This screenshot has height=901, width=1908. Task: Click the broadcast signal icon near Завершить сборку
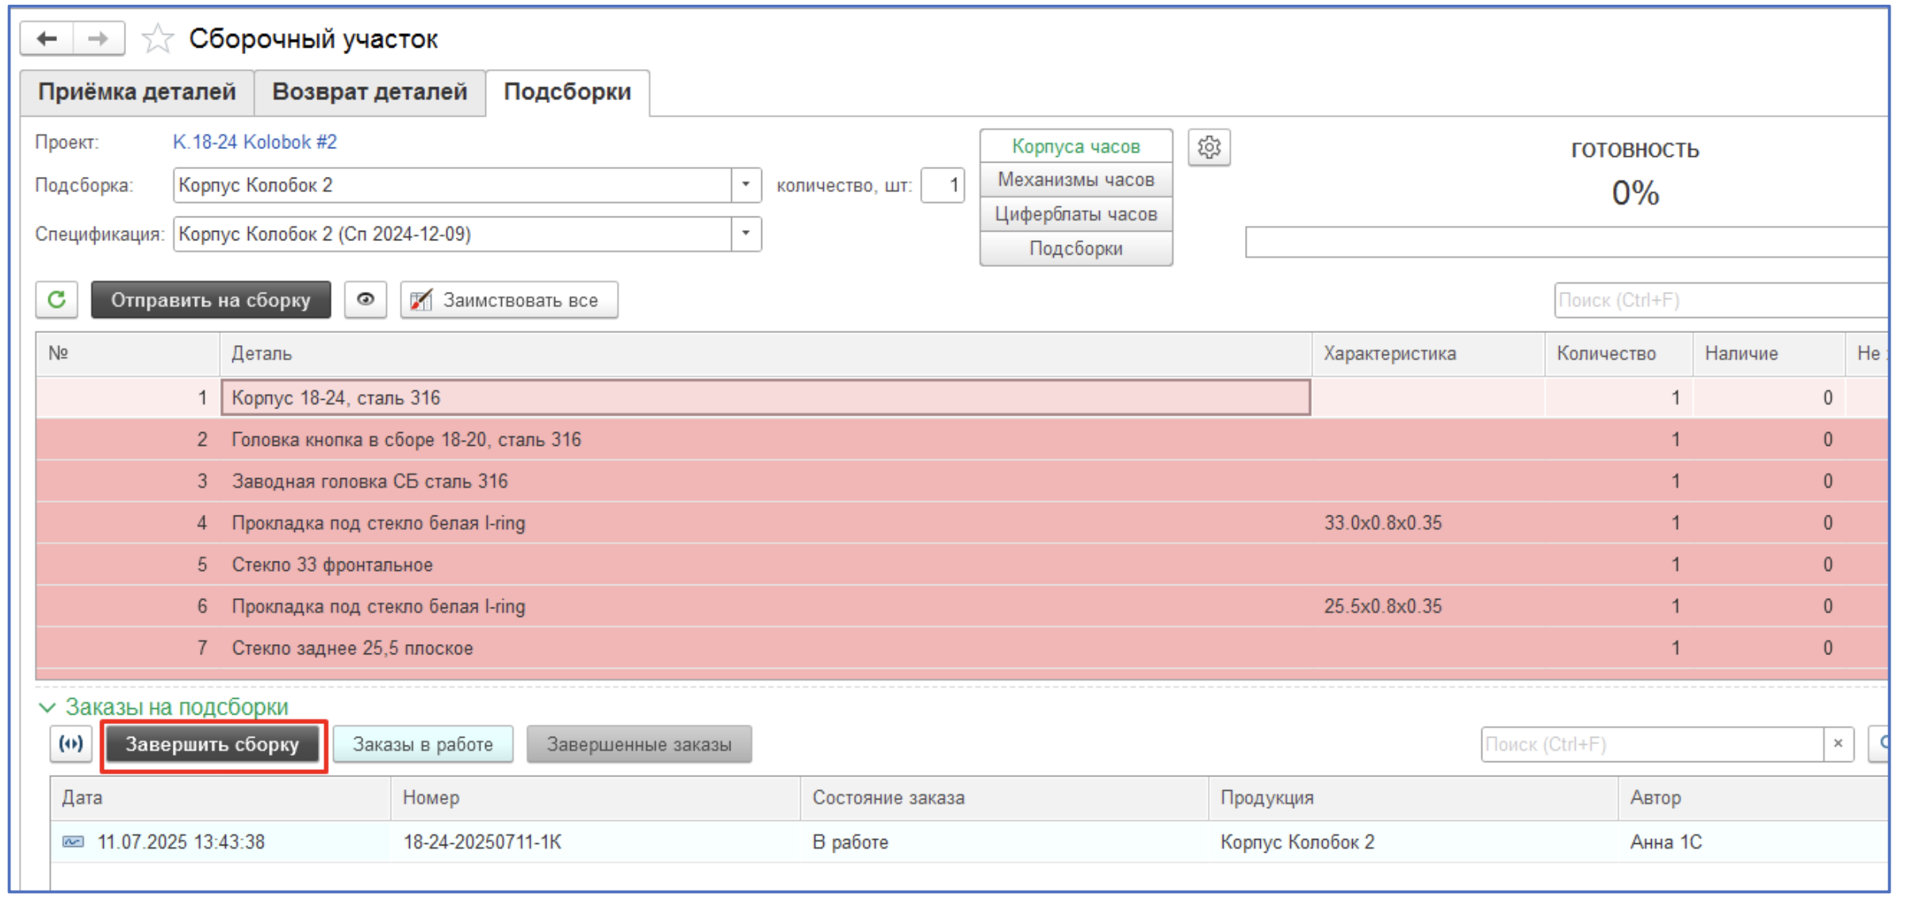[71, 744]
